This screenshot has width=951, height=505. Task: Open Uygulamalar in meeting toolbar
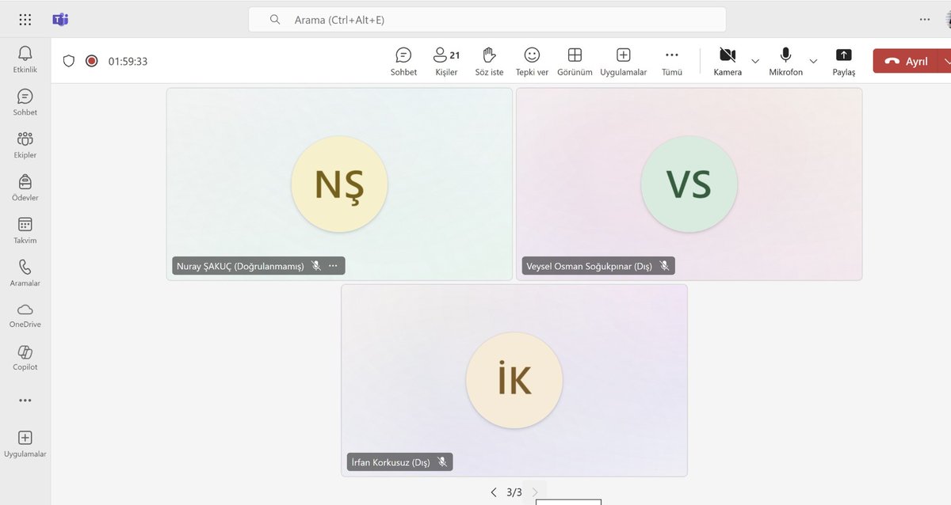(624, 62)
